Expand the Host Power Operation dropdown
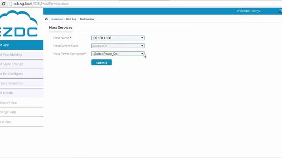 point(118,54)
